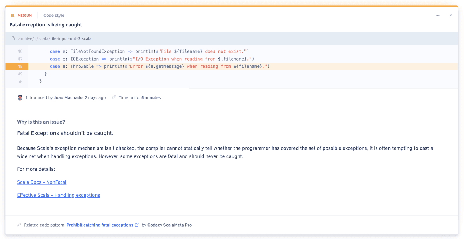Click the file icon beside the path
This screenshot has height=239, width=464.
(x=13, y=39)
